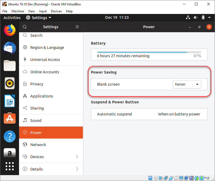Image resolution: width=215 pixels, height=181 pixels.
Task: Select Search in Settings sidebar
Action: [x=51, y=35]
